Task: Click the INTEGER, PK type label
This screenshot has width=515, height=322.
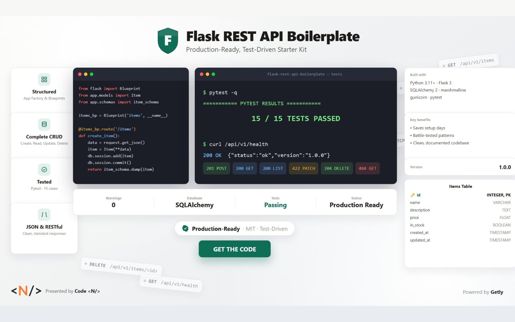Action: 499,195
